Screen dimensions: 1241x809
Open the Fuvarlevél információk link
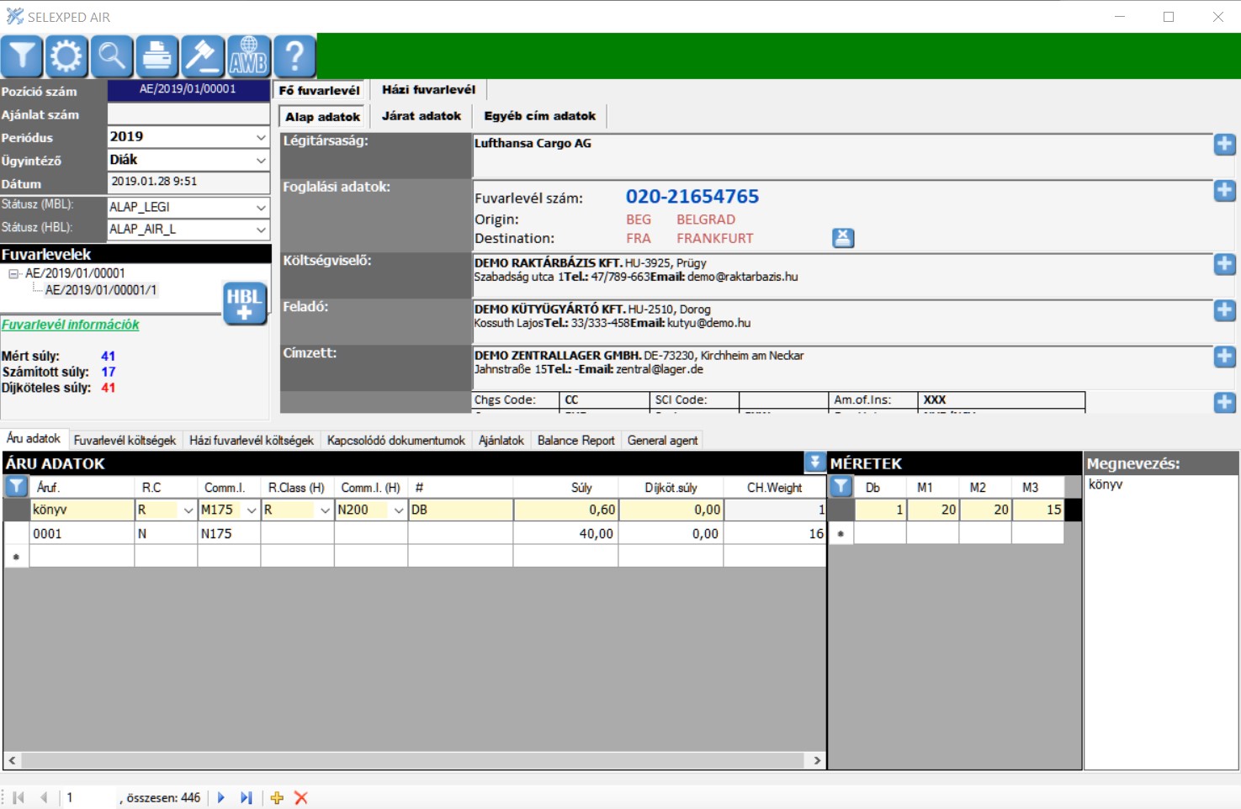point(71,325)
